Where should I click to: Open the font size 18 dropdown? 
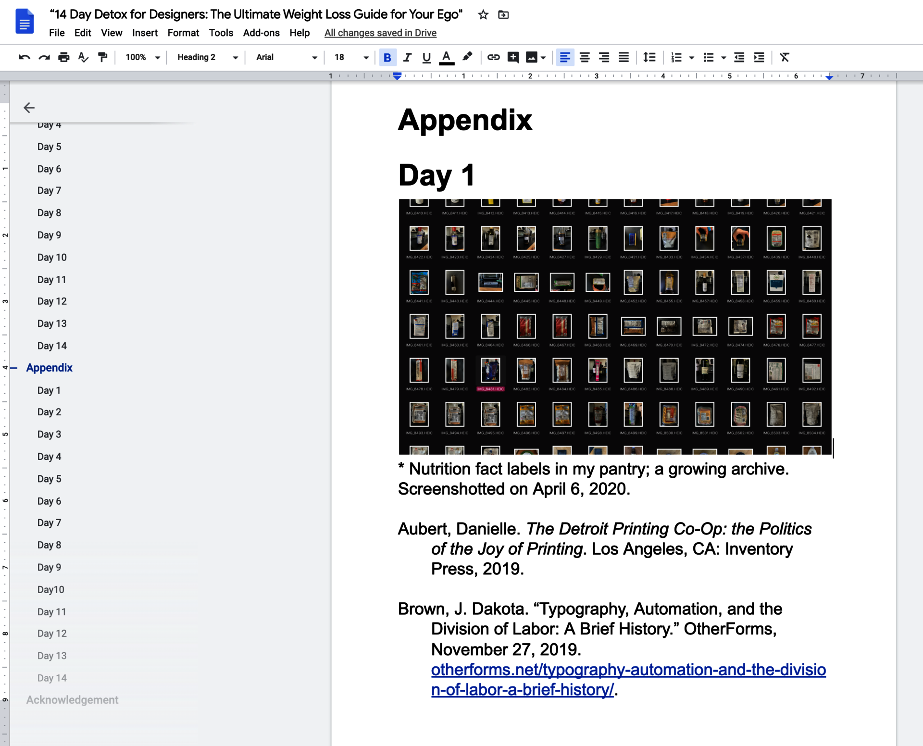[x=351, y=58]
